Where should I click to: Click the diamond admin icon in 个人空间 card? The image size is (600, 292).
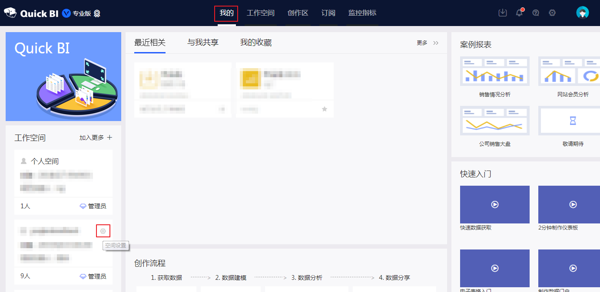pos(83,206)
